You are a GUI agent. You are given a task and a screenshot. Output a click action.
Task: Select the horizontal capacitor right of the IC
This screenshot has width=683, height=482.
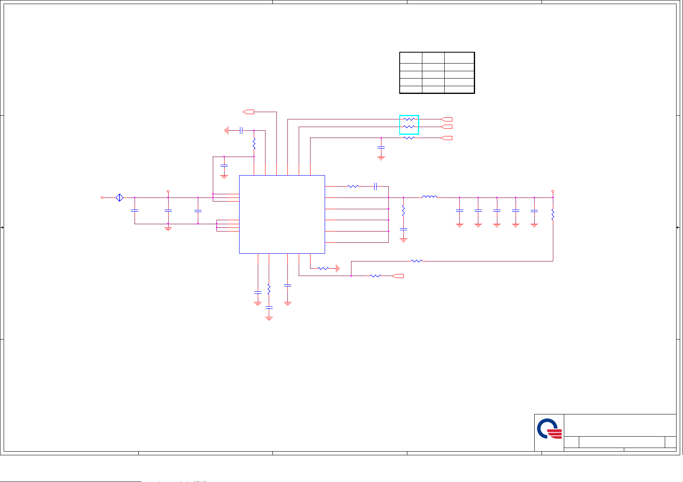click(376, 186)
